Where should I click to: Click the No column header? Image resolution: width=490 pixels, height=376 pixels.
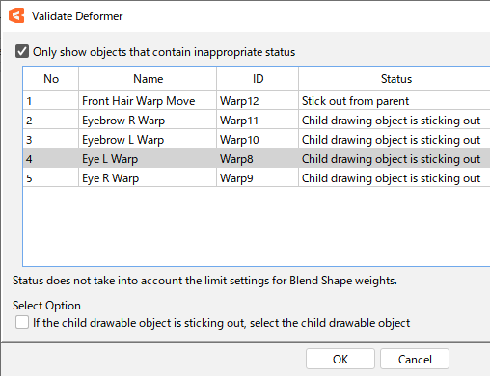click(x=51, y=79)
